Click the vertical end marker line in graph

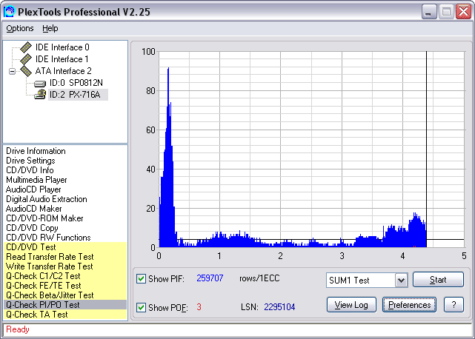pyautogui.click(x=427, y=150)
